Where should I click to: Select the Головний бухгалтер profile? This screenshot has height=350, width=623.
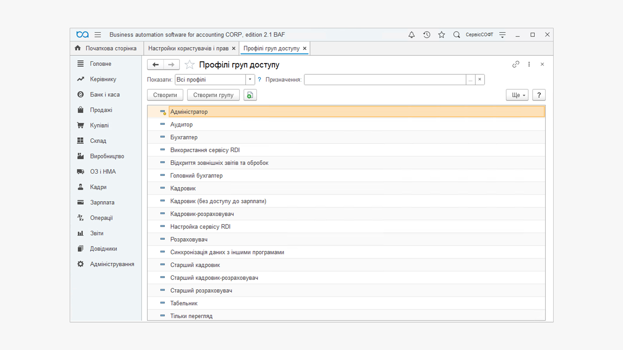click(x=346, y=176)
